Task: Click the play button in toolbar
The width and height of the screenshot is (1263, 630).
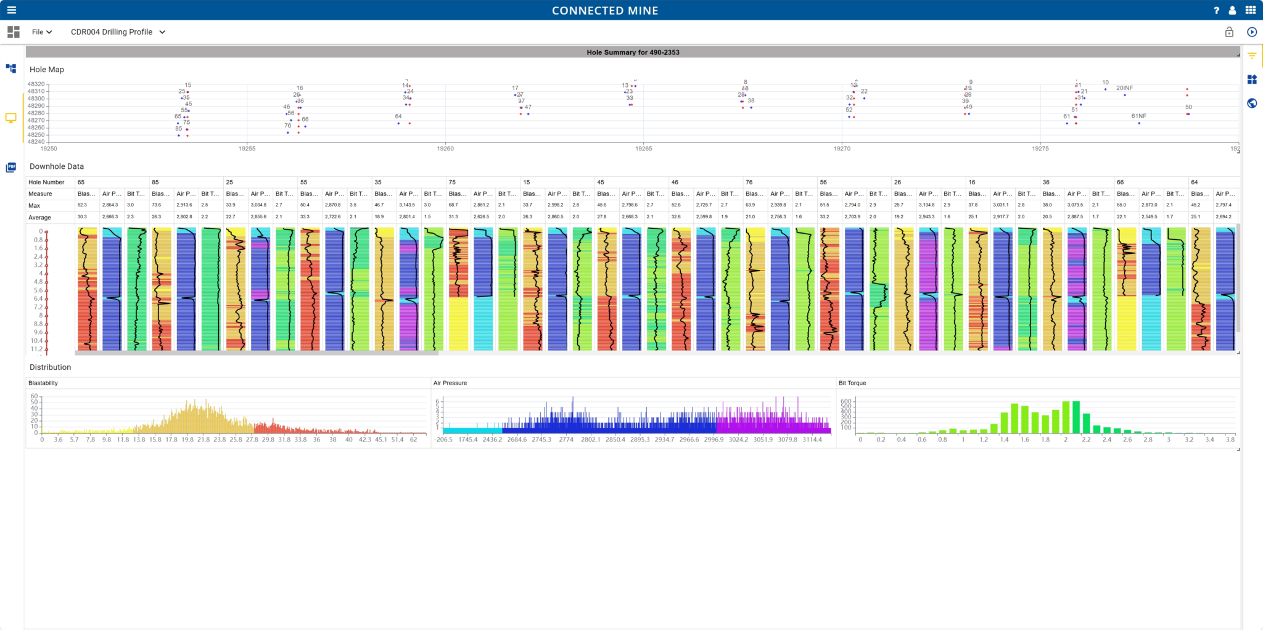Action: pos(1252,32)
